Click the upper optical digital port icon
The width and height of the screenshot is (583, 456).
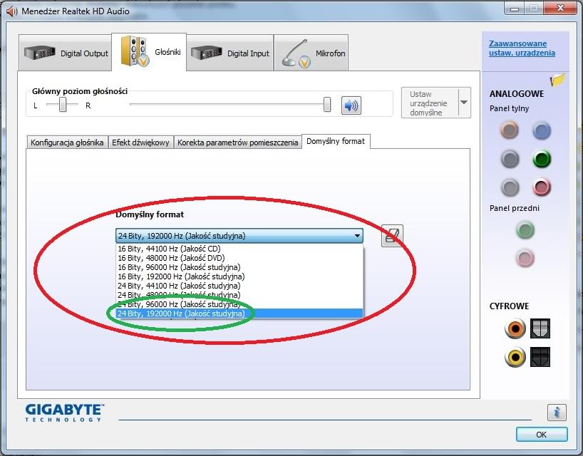point(540,328)
